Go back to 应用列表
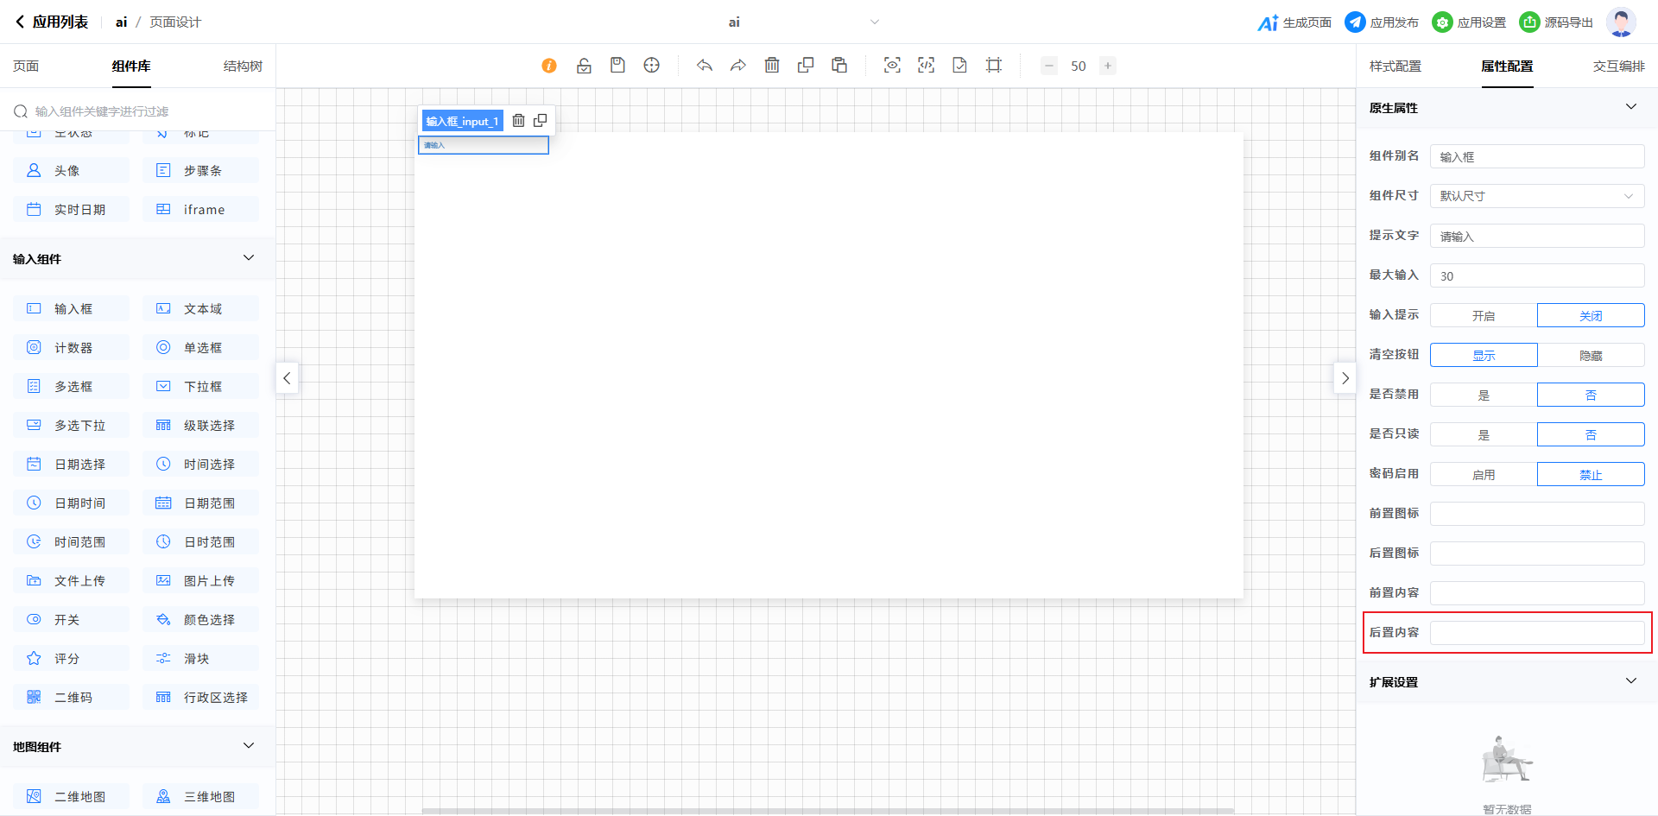The width and height of the screenshot is (1658, 816). pyautogui.click(x=52, y=22)
